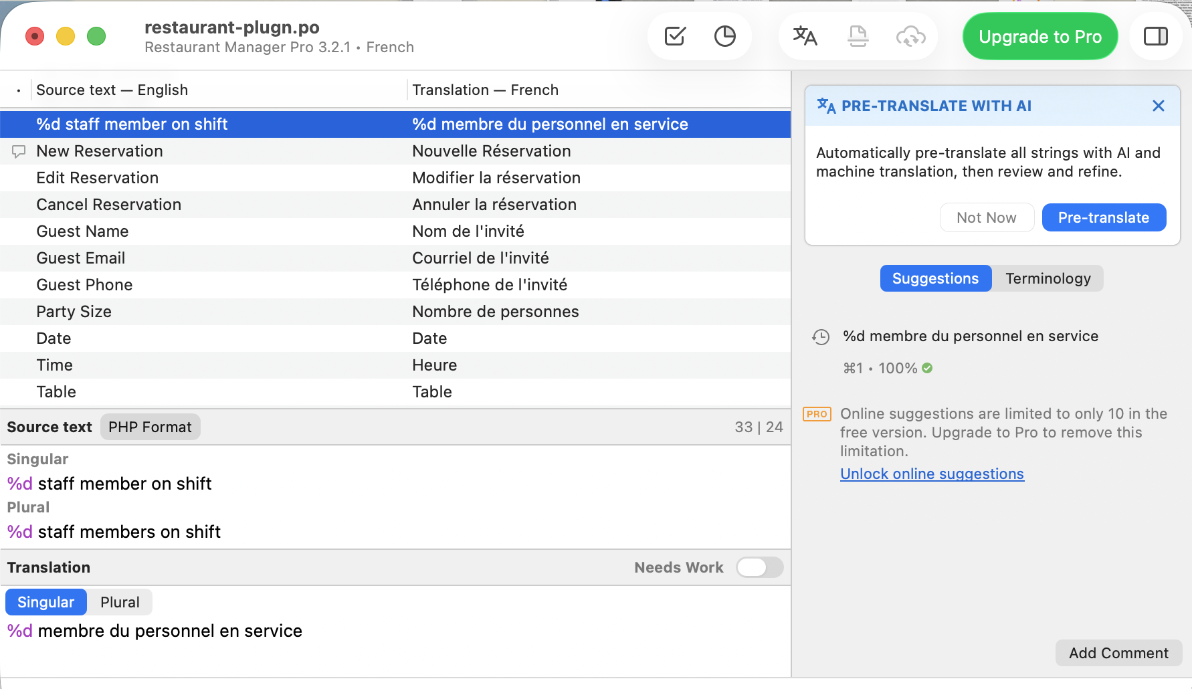Select the 'Guest Email' row
This screenshot has width=1192, height=689.
point(395,258)
